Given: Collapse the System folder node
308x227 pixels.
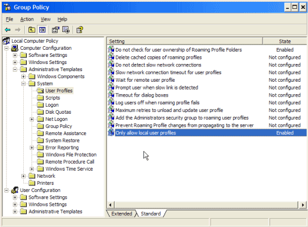Looking at the screenshot, I should point(23,84).
